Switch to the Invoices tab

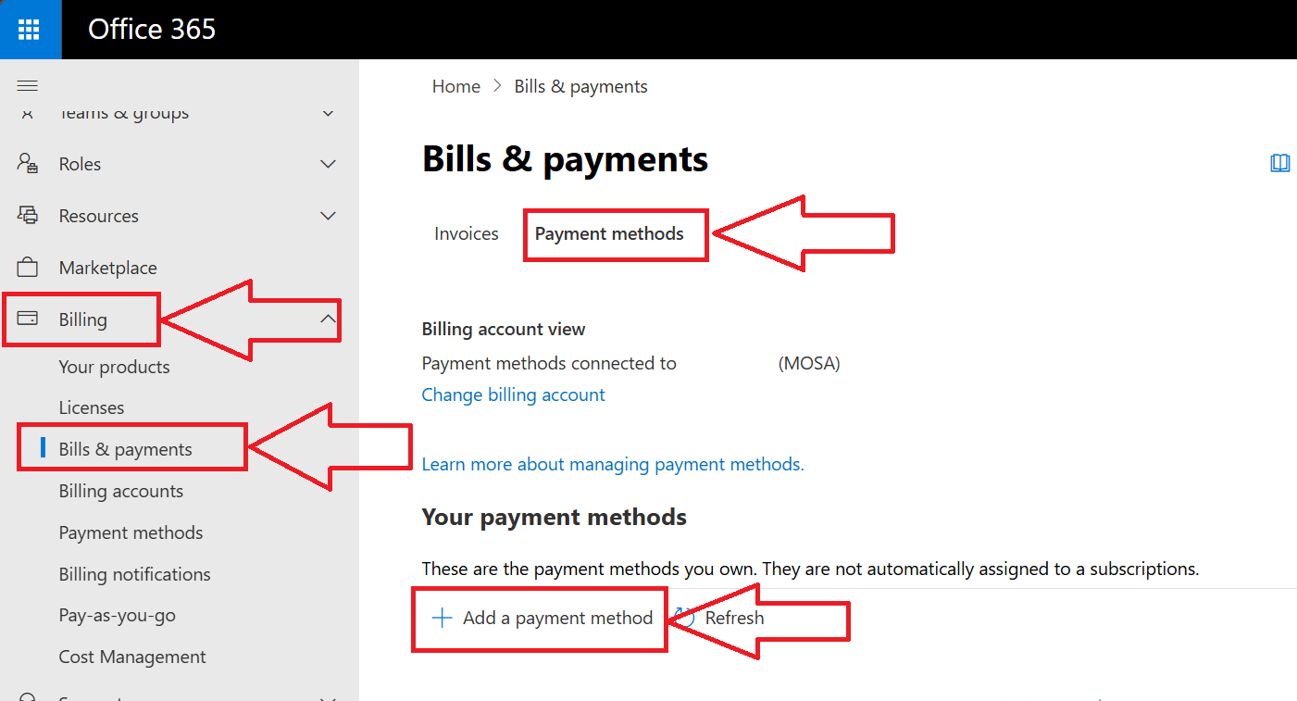tap(467, 234)
